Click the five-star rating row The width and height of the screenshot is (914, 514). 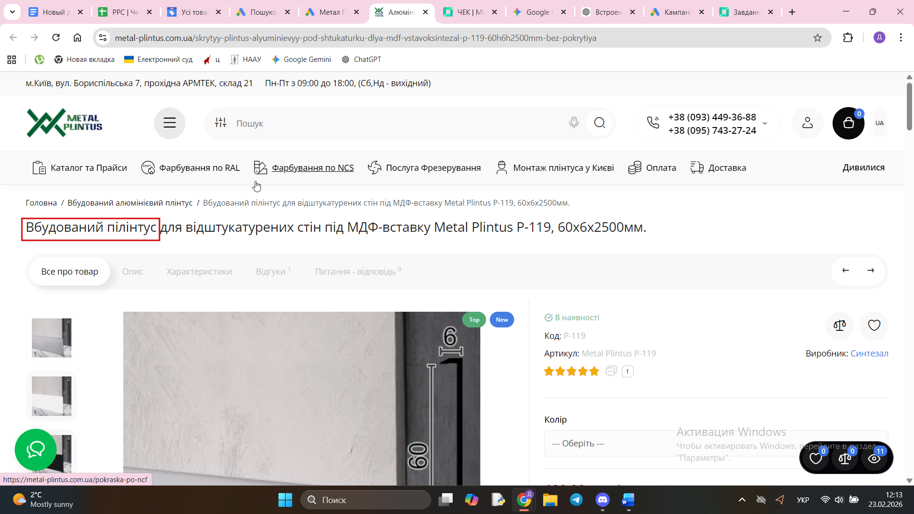point(571,371)
